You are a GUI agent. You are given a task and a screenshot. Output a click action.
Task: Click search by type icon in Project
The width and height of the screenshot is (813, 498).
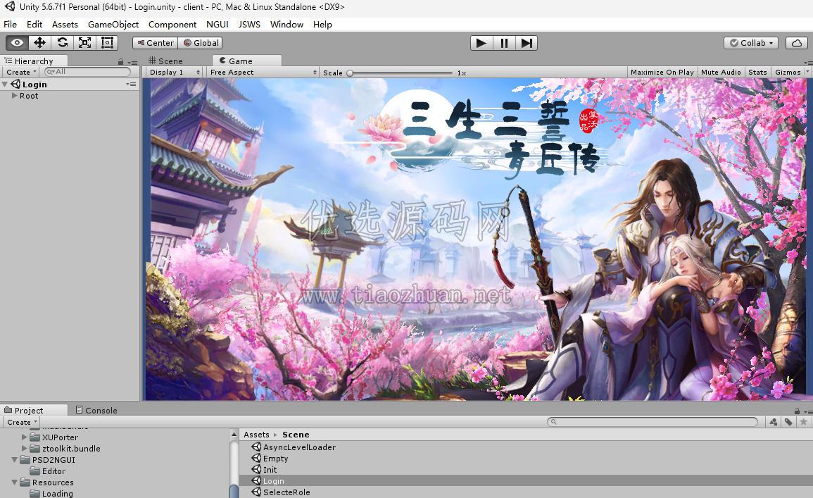pos(774,422)
